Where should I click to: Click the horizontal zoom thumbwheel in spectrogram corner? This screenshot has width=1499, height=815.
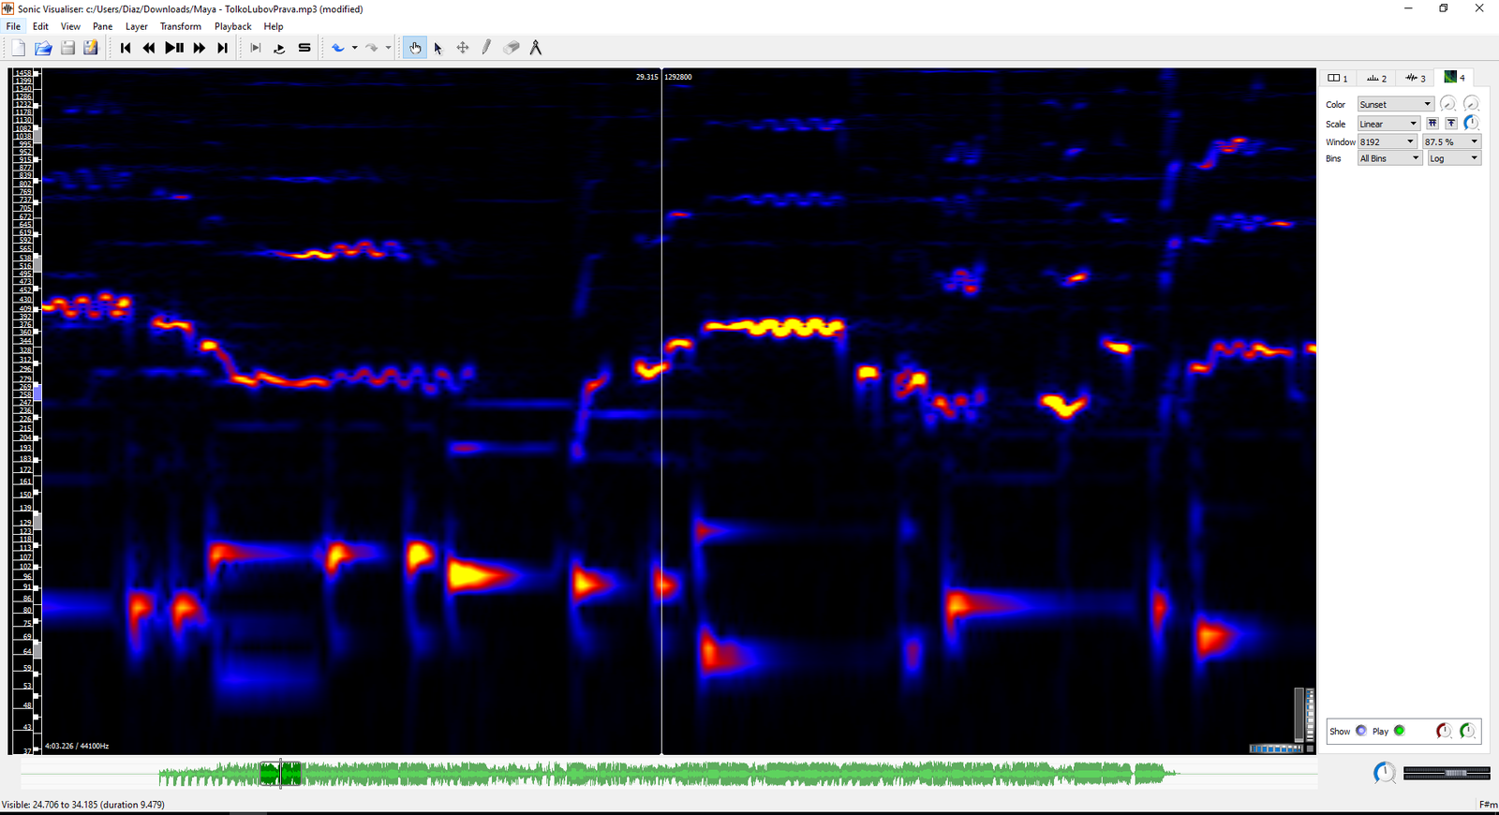tap(1276, 748)
